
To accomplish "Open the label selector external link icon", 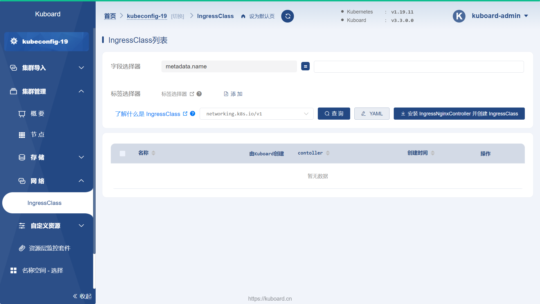I will click(x=192, y=94).
